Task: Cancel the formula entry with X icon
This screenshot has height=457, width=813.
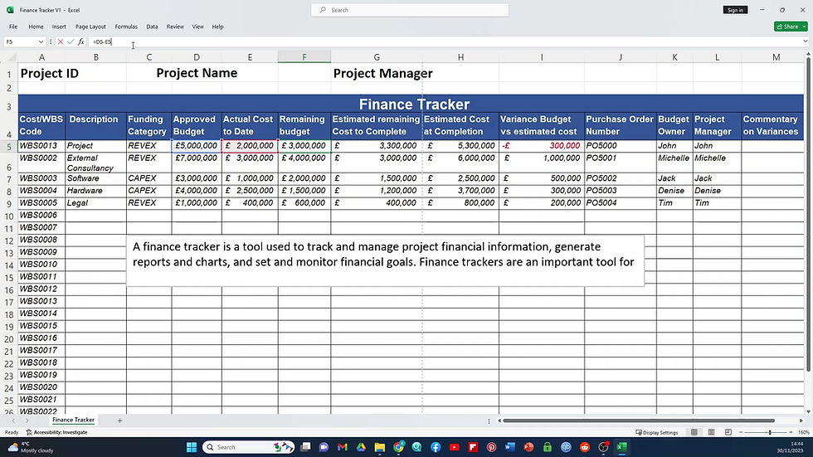Action: (x=60, y=41)
